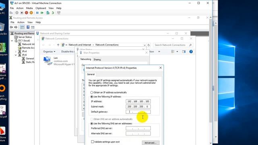The image size is (258, 145).
Task: Click Back arrow in Routing and Remote Access toolbar
Action: click(x=11, y=27)
